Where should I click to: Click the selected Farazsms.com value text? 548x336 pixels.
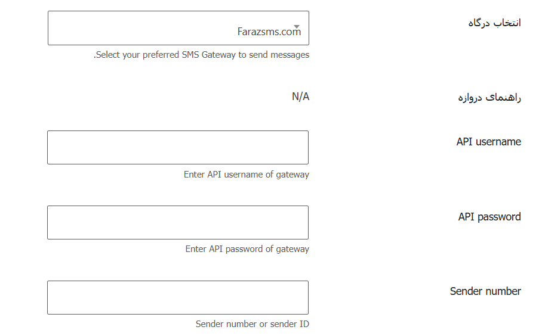tap(269, 32)
